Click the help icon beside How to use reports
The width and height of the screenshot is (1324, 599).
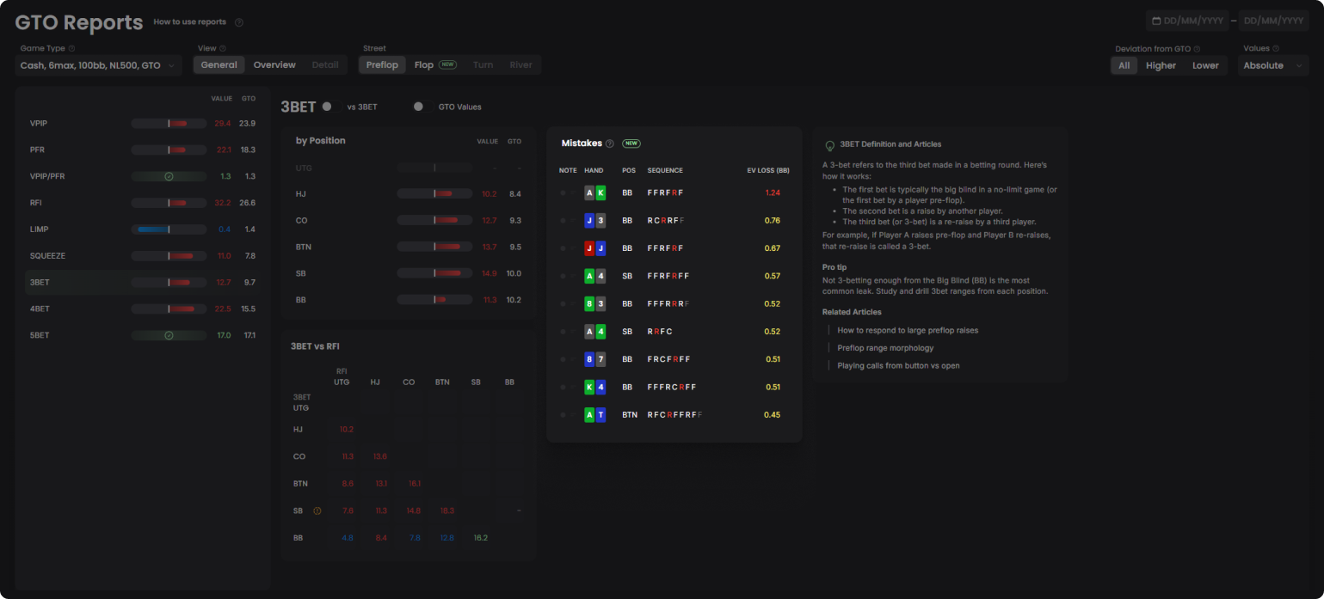(x=239, y=22)
